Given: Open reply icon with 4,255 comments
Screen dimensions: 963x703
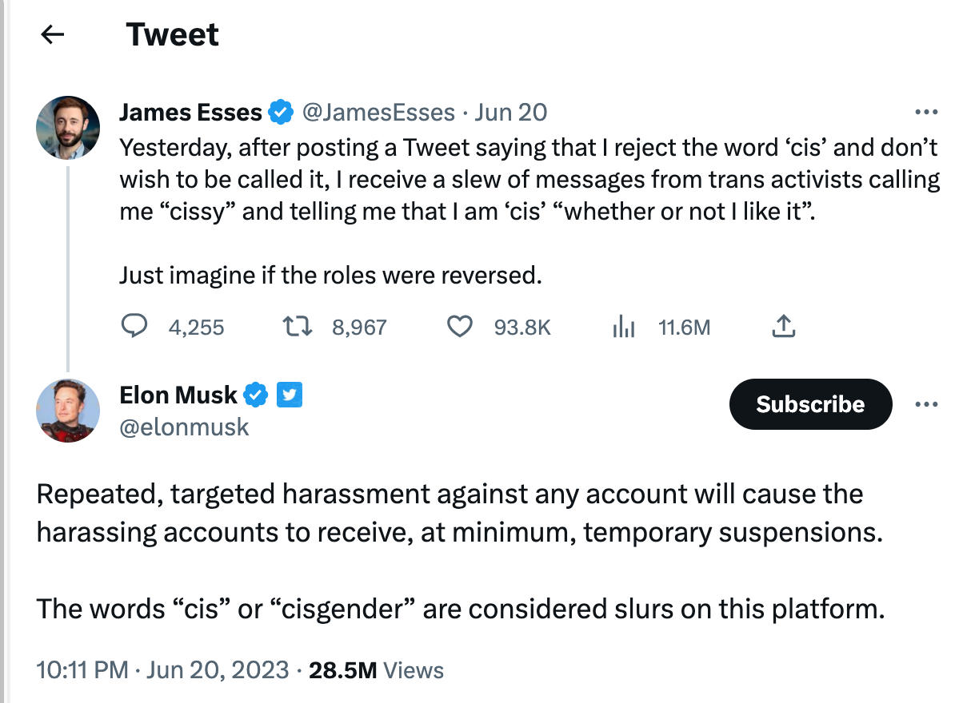Looking at the screenshot, I should pyautogui.click(x=134, y=327).
